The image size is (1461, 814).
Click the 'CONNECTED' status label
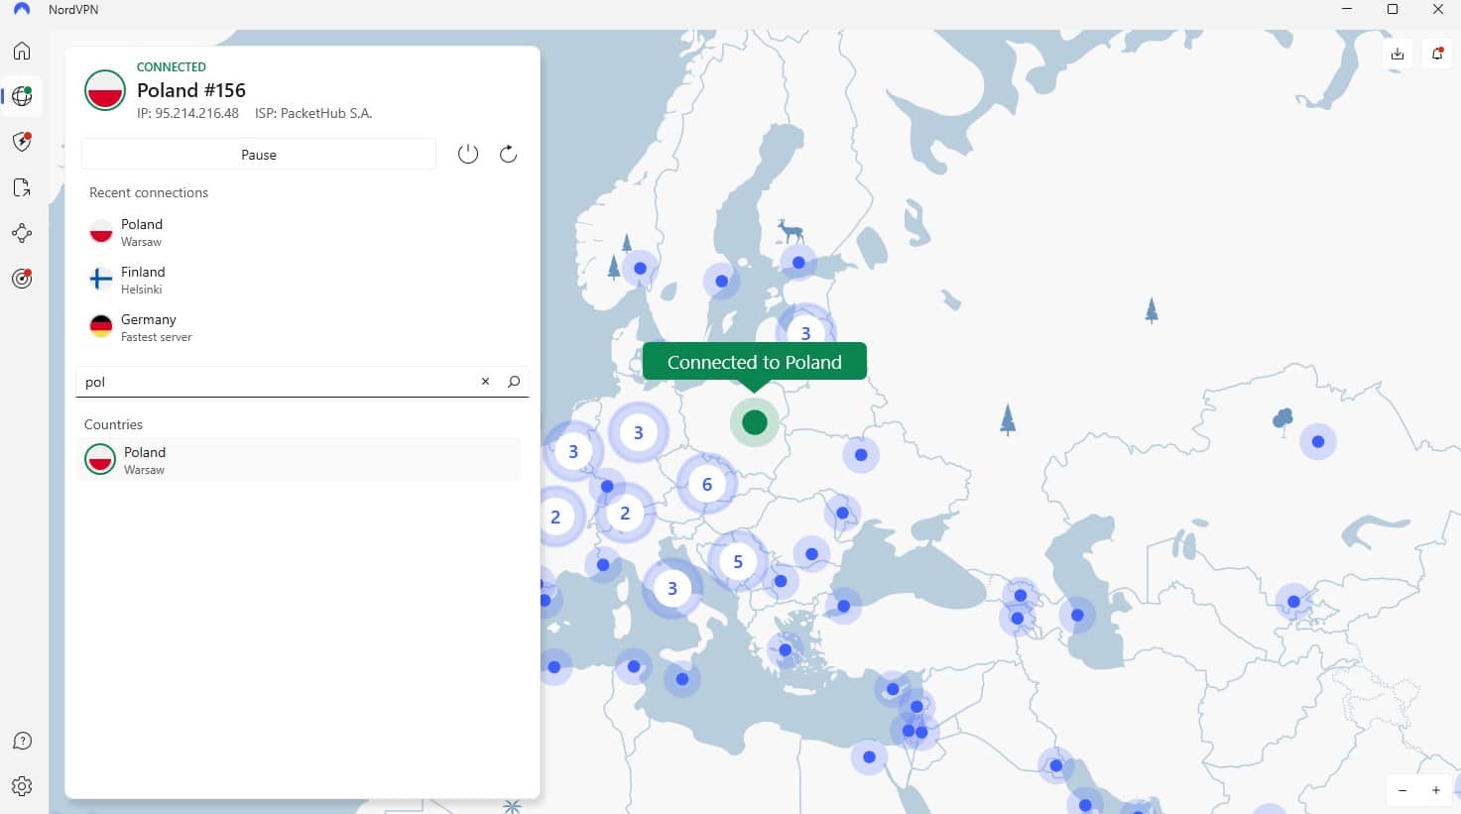click(x=172, y=67)
